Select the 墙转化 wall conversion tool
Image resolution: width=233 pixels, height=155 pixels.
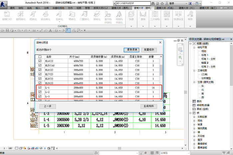72,15
